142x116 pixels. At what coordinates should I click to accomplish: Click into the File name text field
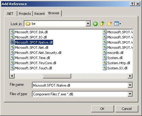coord(80,85)
